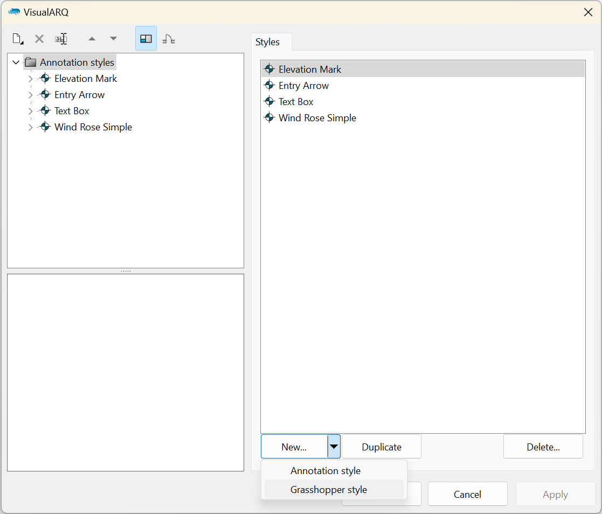
Task: Select Text Box in styles list
Action: coord(423,101)
